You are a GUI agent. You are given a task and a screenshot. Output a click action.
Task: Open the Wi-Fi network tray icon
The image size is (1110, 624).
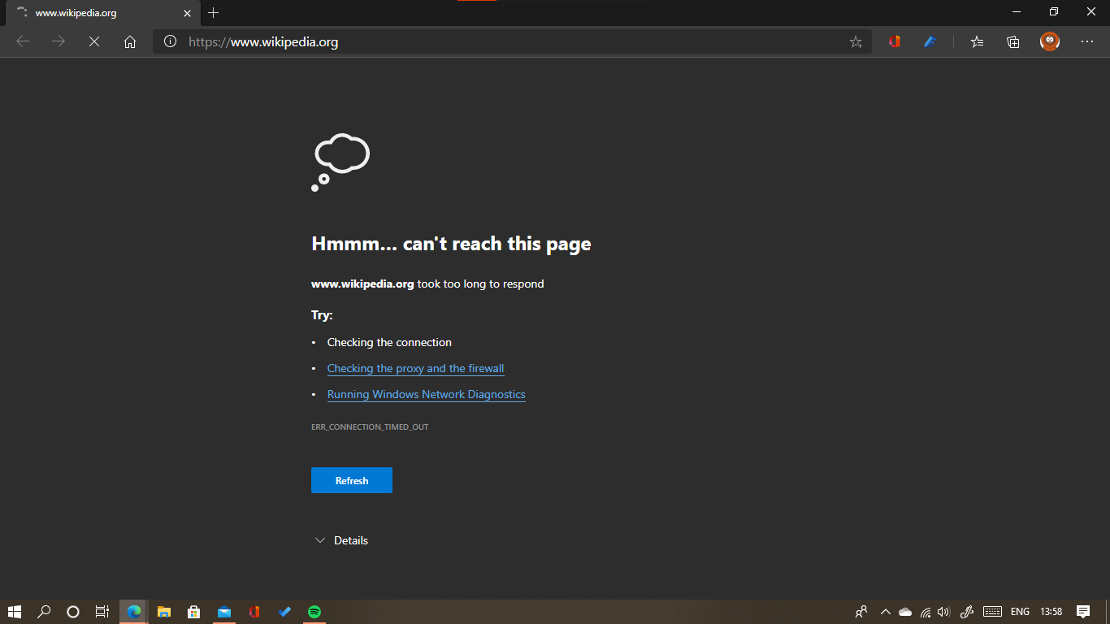coord(925,612)
